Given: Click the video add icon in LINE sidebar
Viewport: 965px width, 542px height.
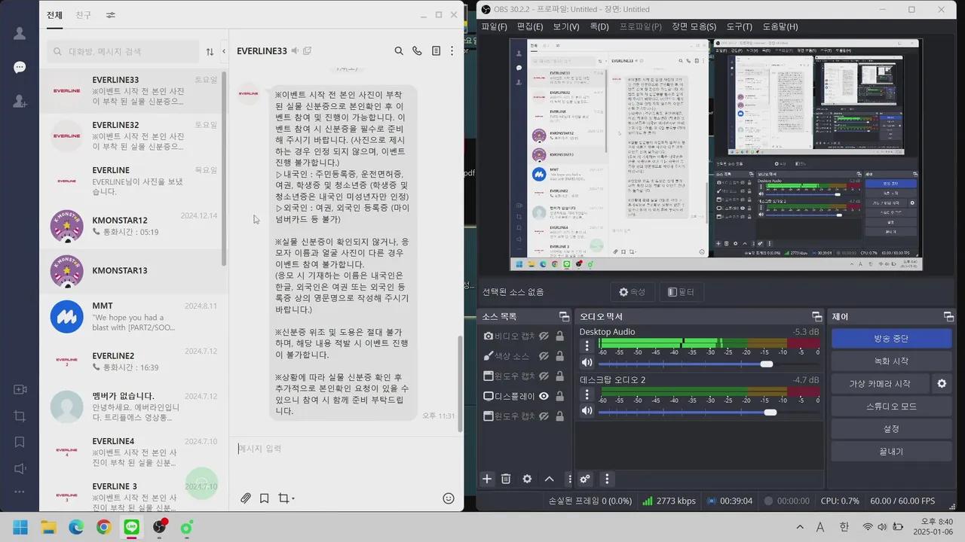Looking at the screenshot, I should [x=20, y=389].
